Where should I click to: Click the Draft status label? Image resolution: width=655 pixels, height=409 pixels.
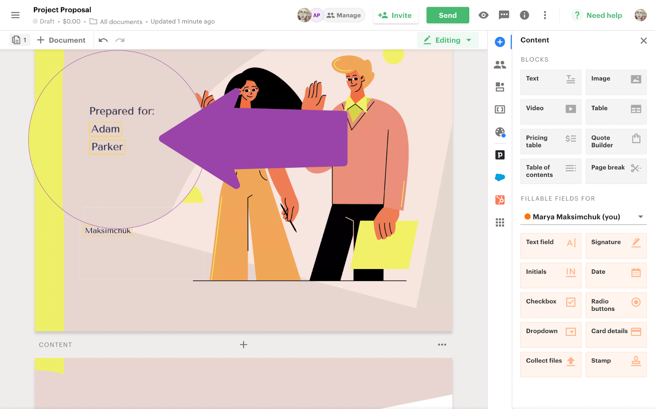pos(44,22)
